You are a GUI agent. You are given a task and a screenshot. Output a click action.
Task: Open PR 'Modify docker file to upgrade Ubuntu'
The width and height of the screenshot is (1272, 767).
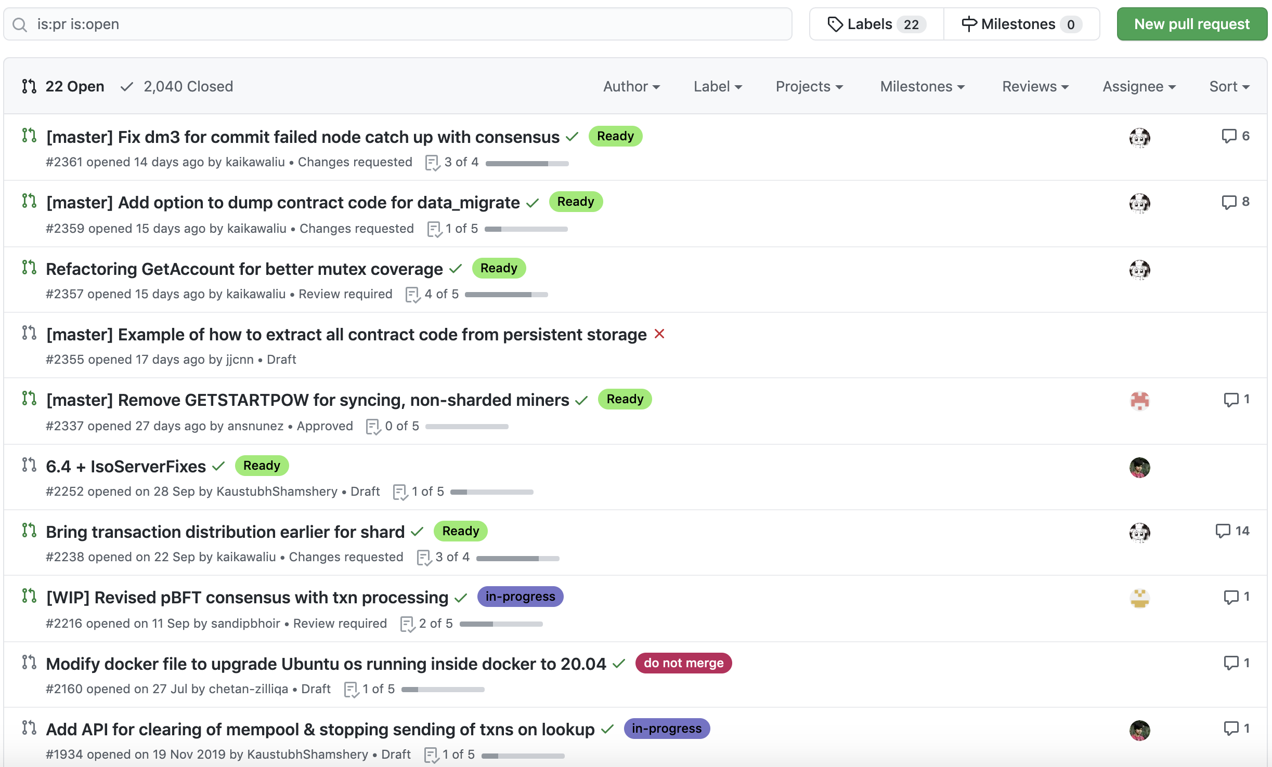pos(326,664)
